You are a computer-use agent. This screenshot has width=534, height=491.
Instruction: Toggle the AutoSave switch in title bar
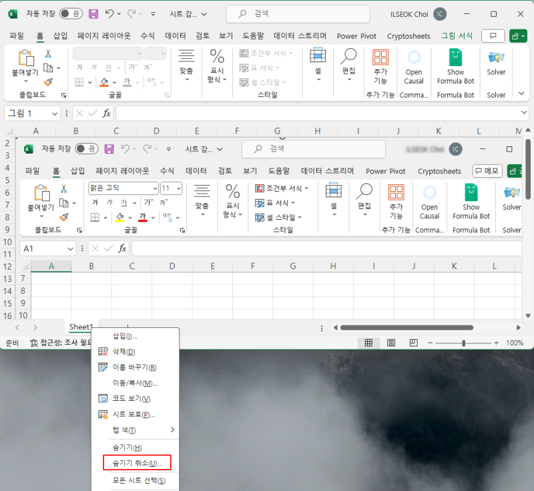[71, 13]
